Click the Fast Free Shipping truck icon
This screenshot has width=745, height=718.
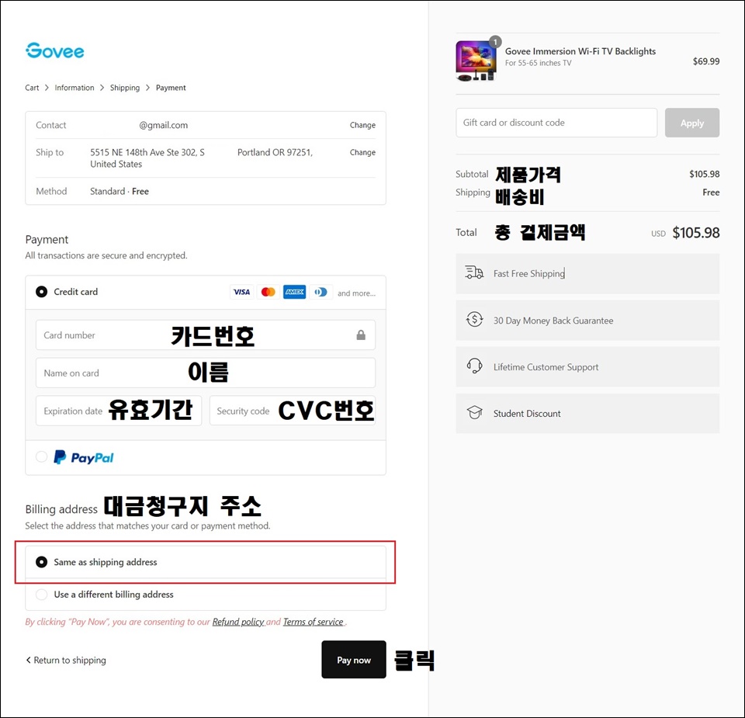[x=474, y=272]
